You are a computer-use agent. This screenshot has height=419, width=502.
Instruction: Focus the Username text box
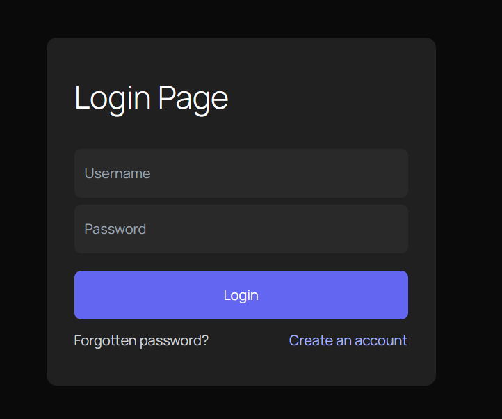click(241, 173)
